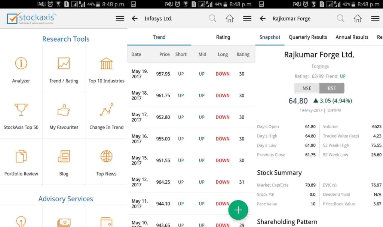Open My Favourites thumbs-up icon
The image size is (383, 227).
click(x=64, y=110)
